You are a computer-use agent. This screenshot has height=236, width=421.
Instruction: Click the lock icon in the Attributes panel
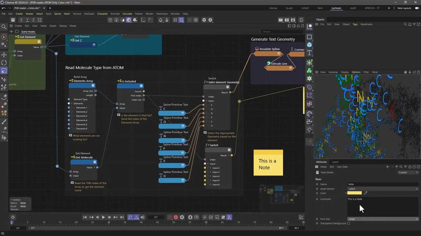[410, 167]
